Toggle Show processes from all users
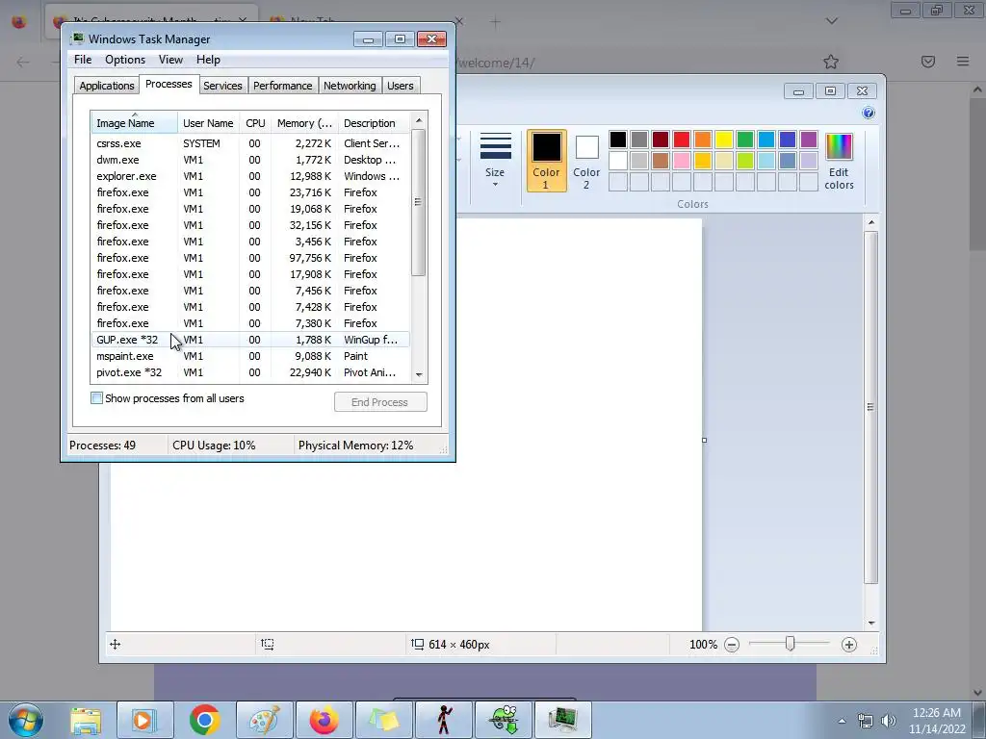The image size is (986, 739). pos(97,398)
